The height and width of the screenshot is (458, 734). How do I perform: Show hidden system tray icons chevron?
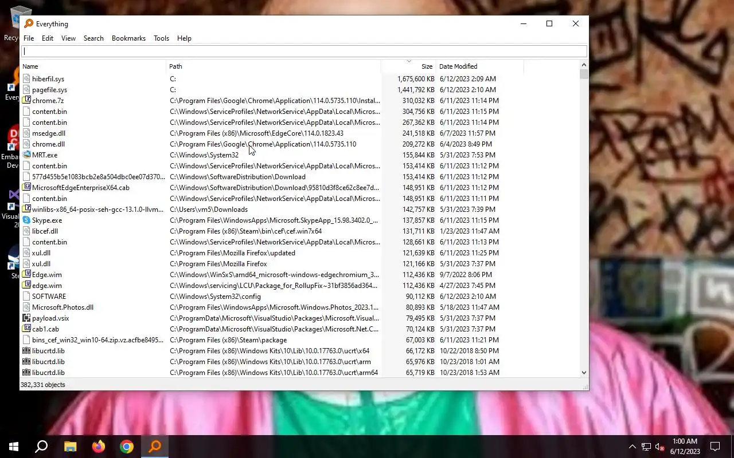(632, 447)
